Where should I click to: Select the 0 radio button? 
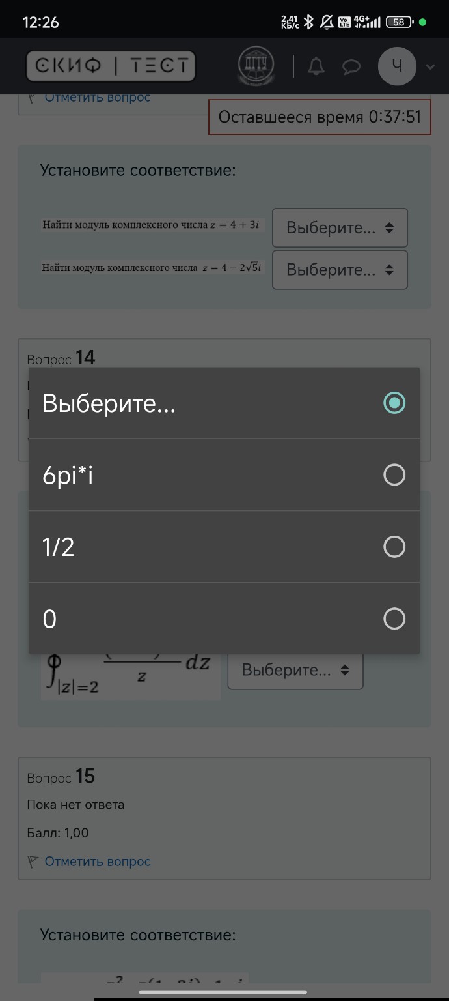point(394,618)
